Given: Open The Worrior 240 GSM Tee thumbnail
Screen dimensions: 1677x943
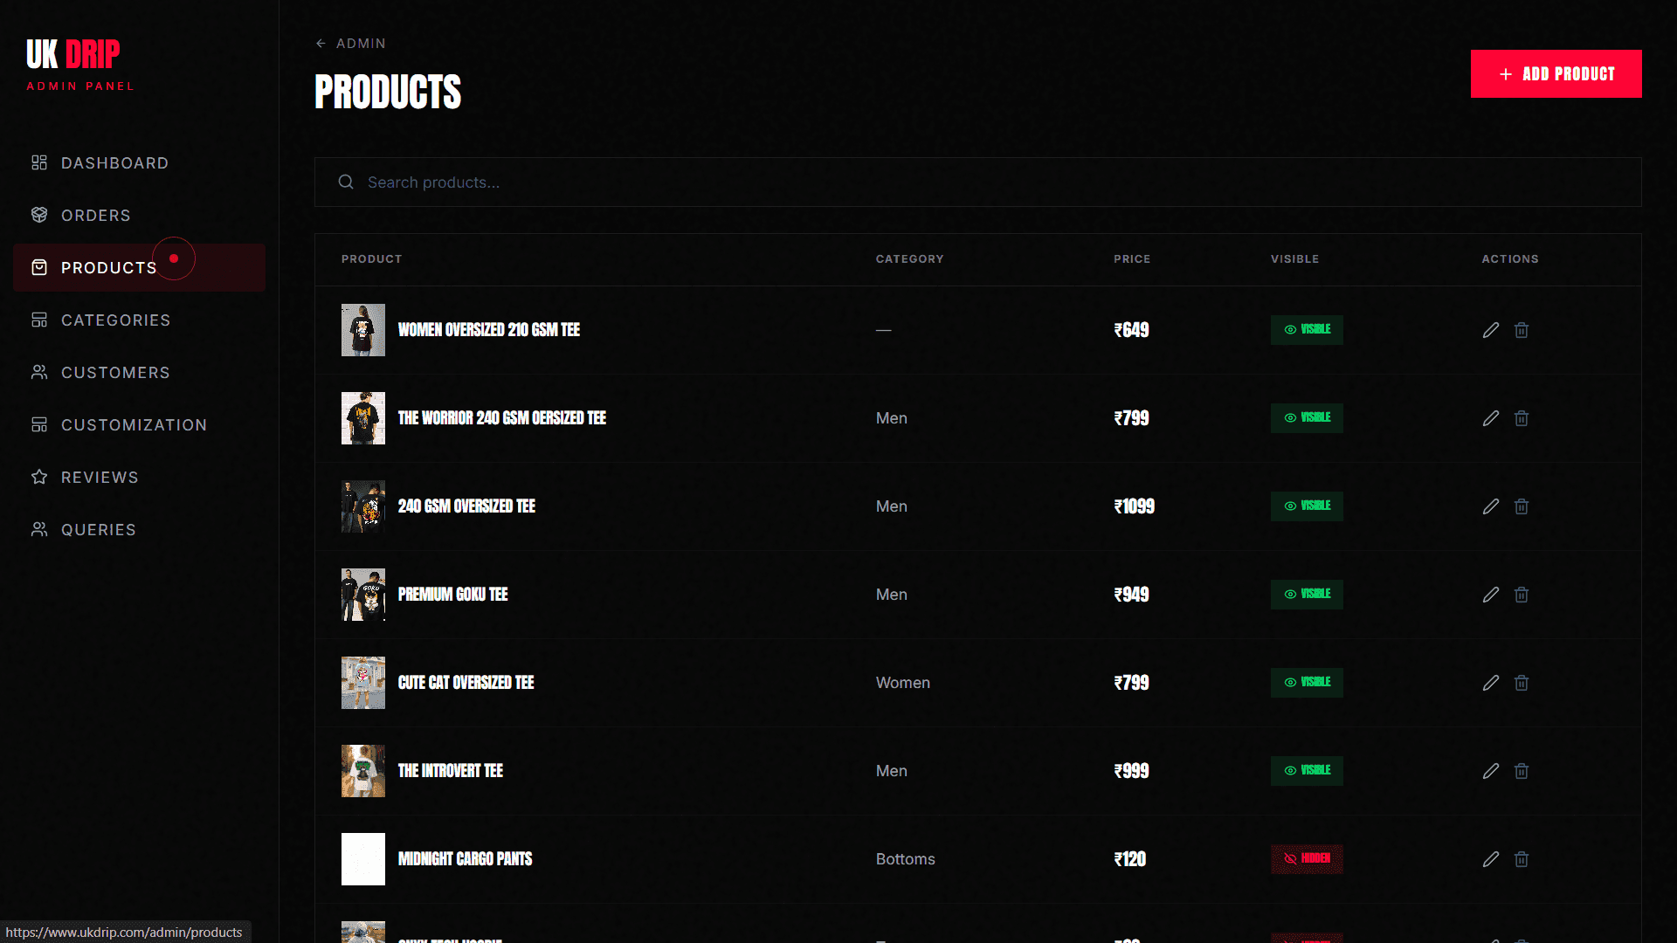Looking at the screenshot, I should pyautogui.click(x=363, y=418).
